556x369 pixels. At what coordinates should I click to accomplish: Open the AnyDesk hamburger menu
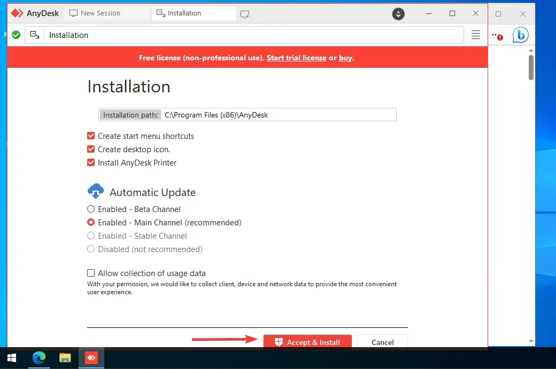pyautogui.click(x=475, y=35)
